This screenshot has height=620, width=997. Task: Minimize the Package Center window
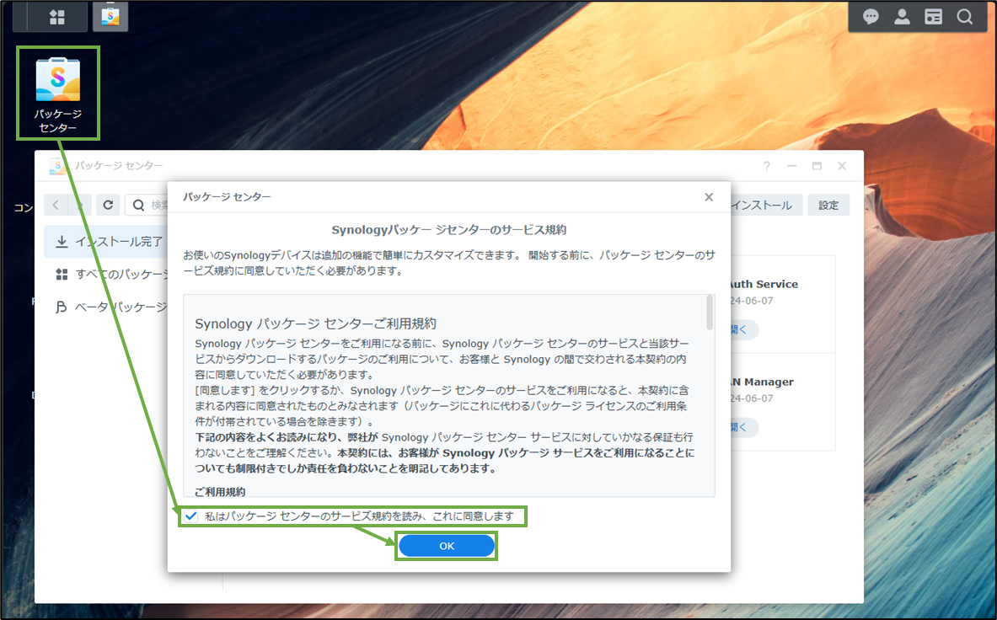coord(791,166)
